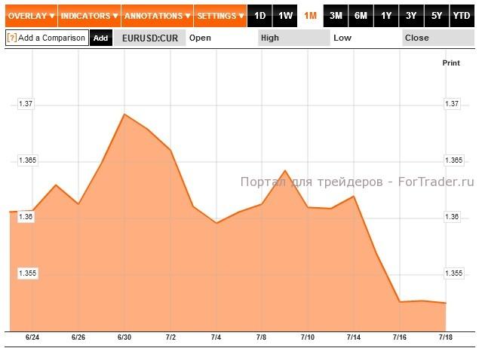479x348 pixels.
Task: Click the chart peak at 6/30
Action: pos(124,114)
